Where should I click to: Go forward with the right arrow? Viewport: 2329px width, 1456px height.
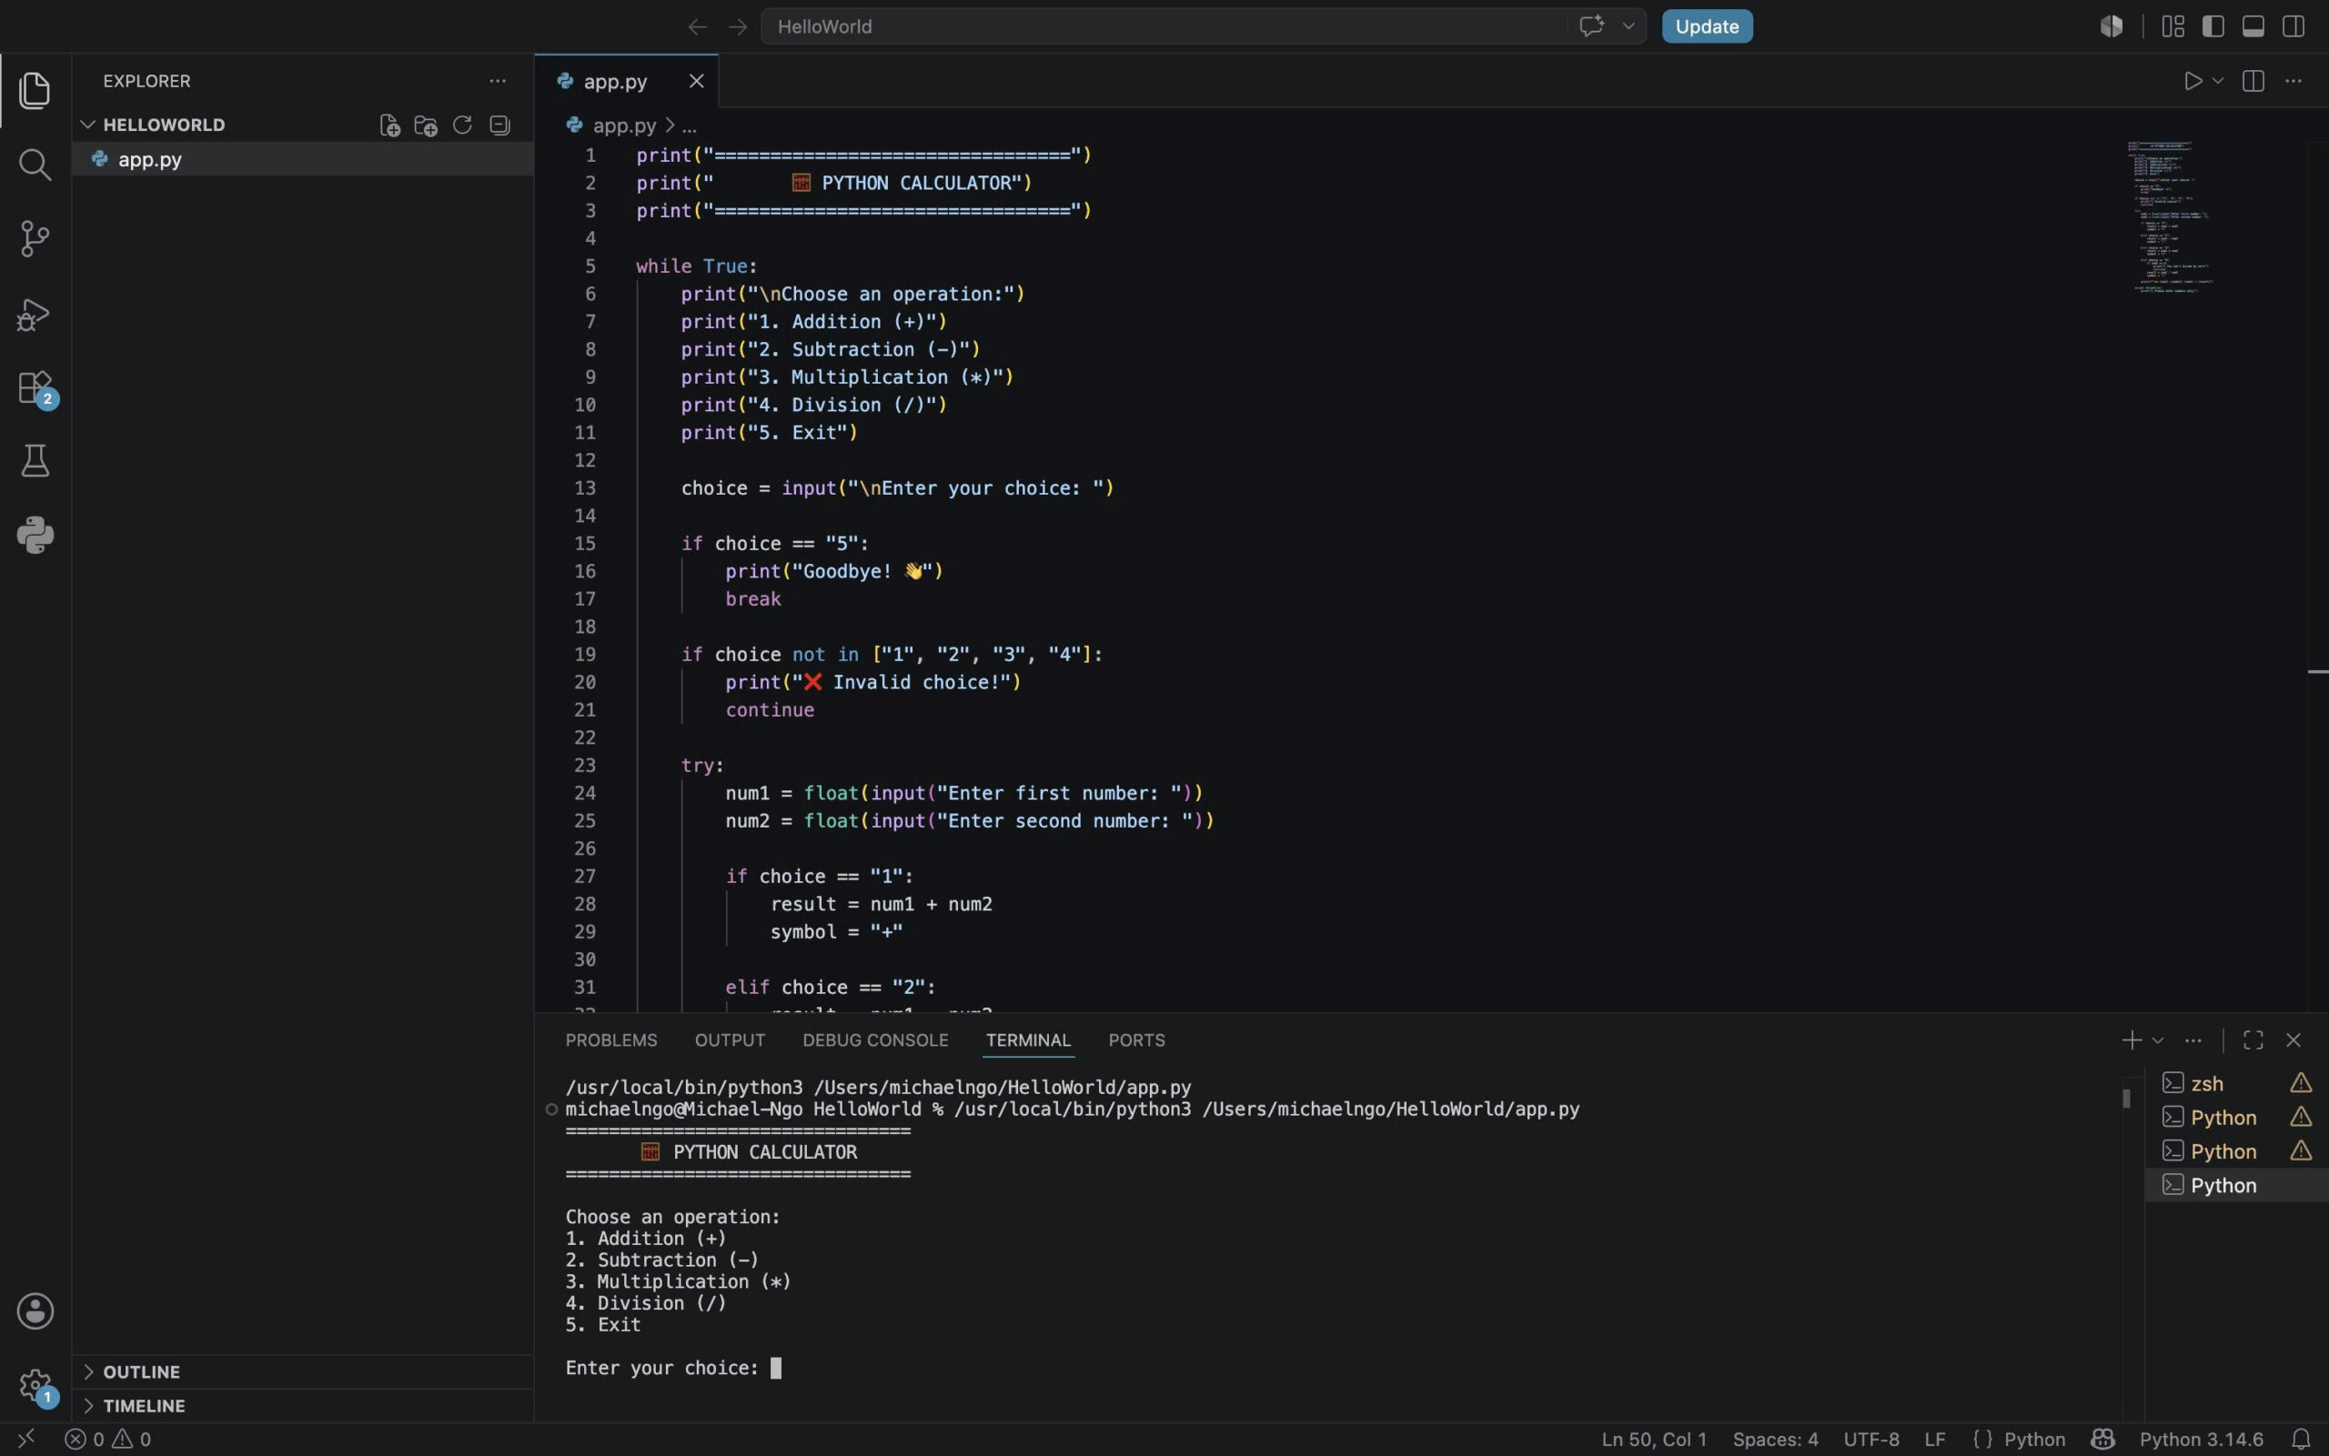738,27
